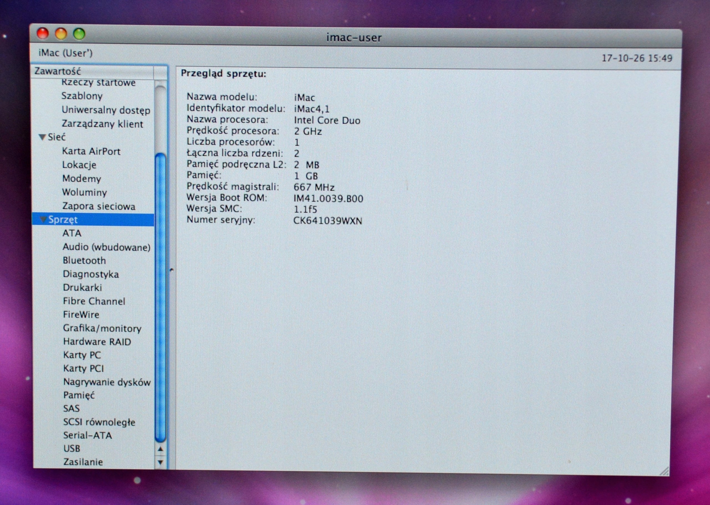The width and height of the screenshot is (710, 505).
Task: Select Zapora sieciowa item
Action: pyautogui.click(x=99, y=206)
